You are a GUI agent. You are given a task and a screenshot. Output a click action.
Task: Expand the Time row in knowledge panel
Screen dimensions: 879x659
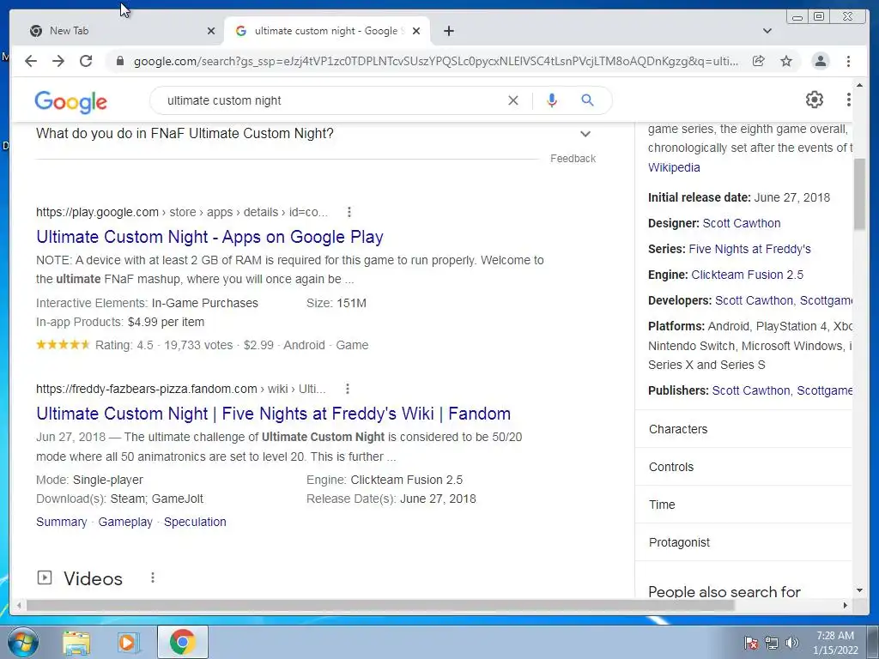743,505
